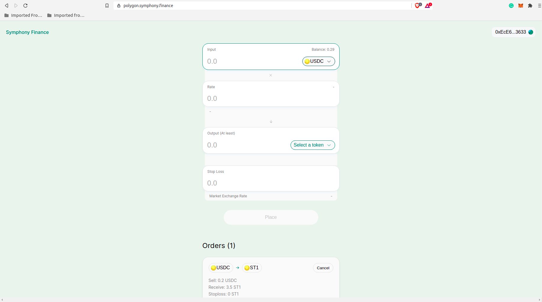Click the address bar URL polygon.symphony.finance
The width and height of the screenshot is (542, 302).
click(148, 6)
